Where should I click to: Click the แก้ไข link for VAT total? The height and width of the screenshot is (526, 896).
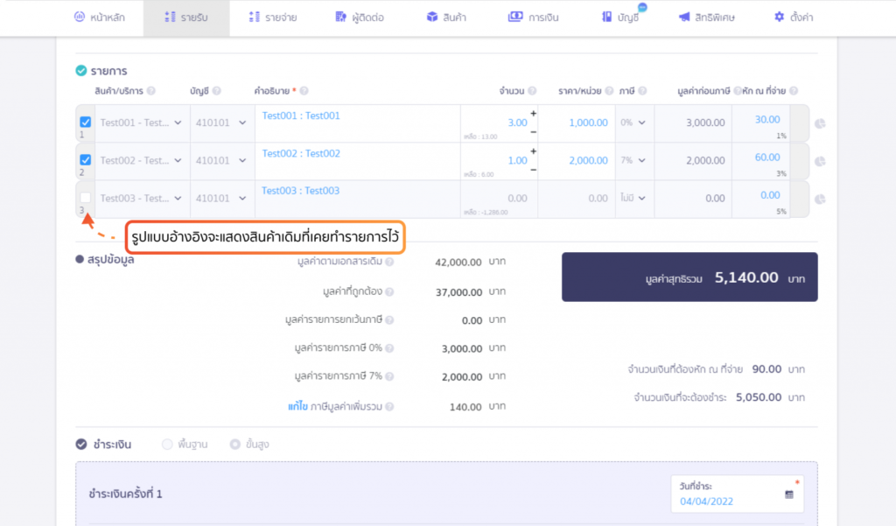pos(297,406)
